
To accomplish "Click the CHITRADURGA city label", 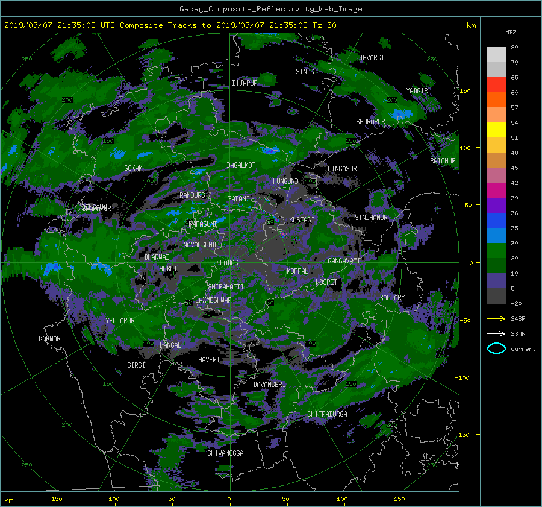I will [328, 414].
